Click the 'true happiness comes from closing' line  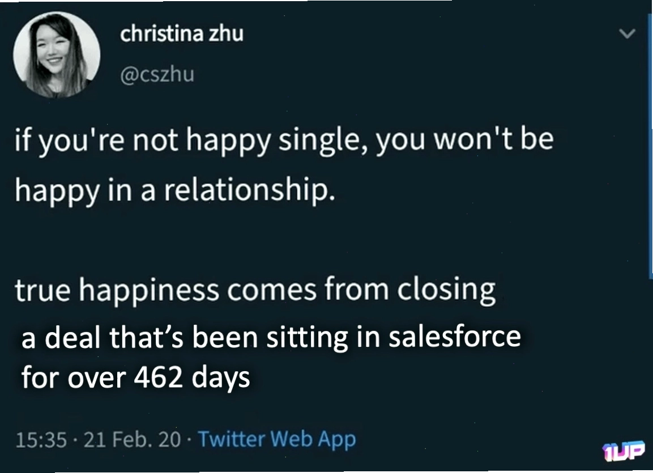255,290
